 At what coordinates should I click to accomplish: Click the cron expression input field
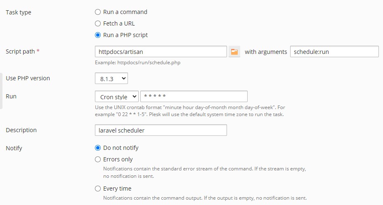click(194, 96)
